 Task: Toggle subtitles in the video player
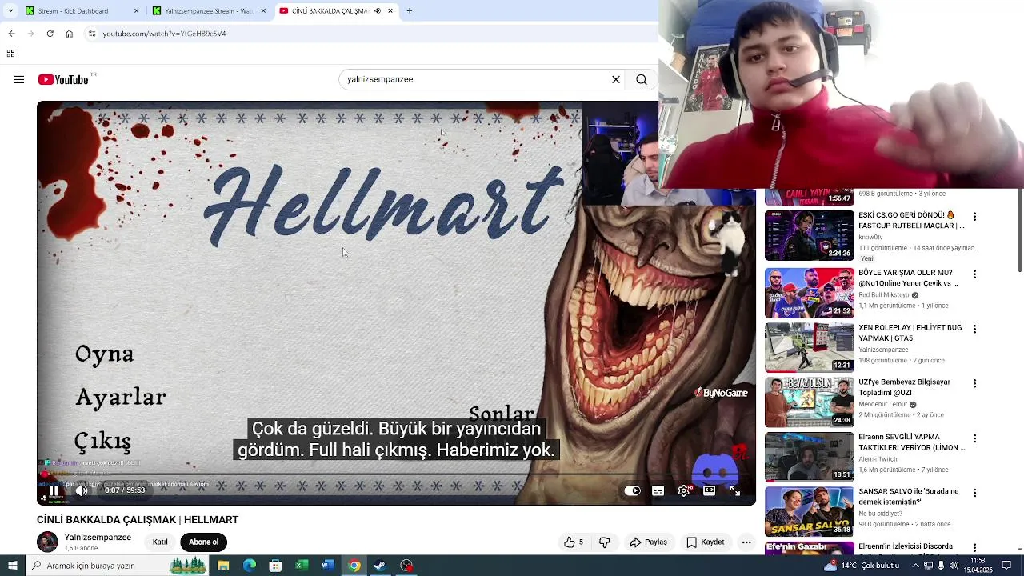[658, 491]
